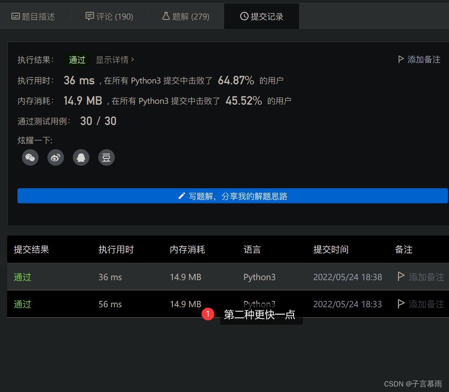Screen dimensions: 449x392
Task: Expand 显示详情 for the result
Action: click(115, 60)
